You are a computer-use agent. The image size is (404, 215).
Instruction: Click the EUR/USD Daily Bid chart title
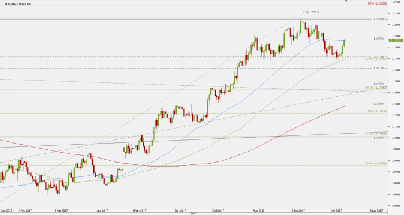[x=18, y=4]
